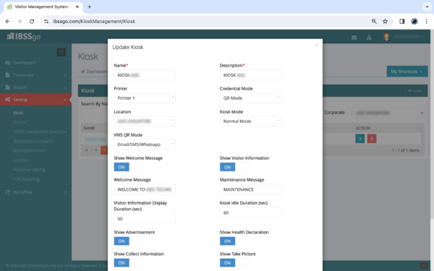View site information icon in address bar

(46, 21)
